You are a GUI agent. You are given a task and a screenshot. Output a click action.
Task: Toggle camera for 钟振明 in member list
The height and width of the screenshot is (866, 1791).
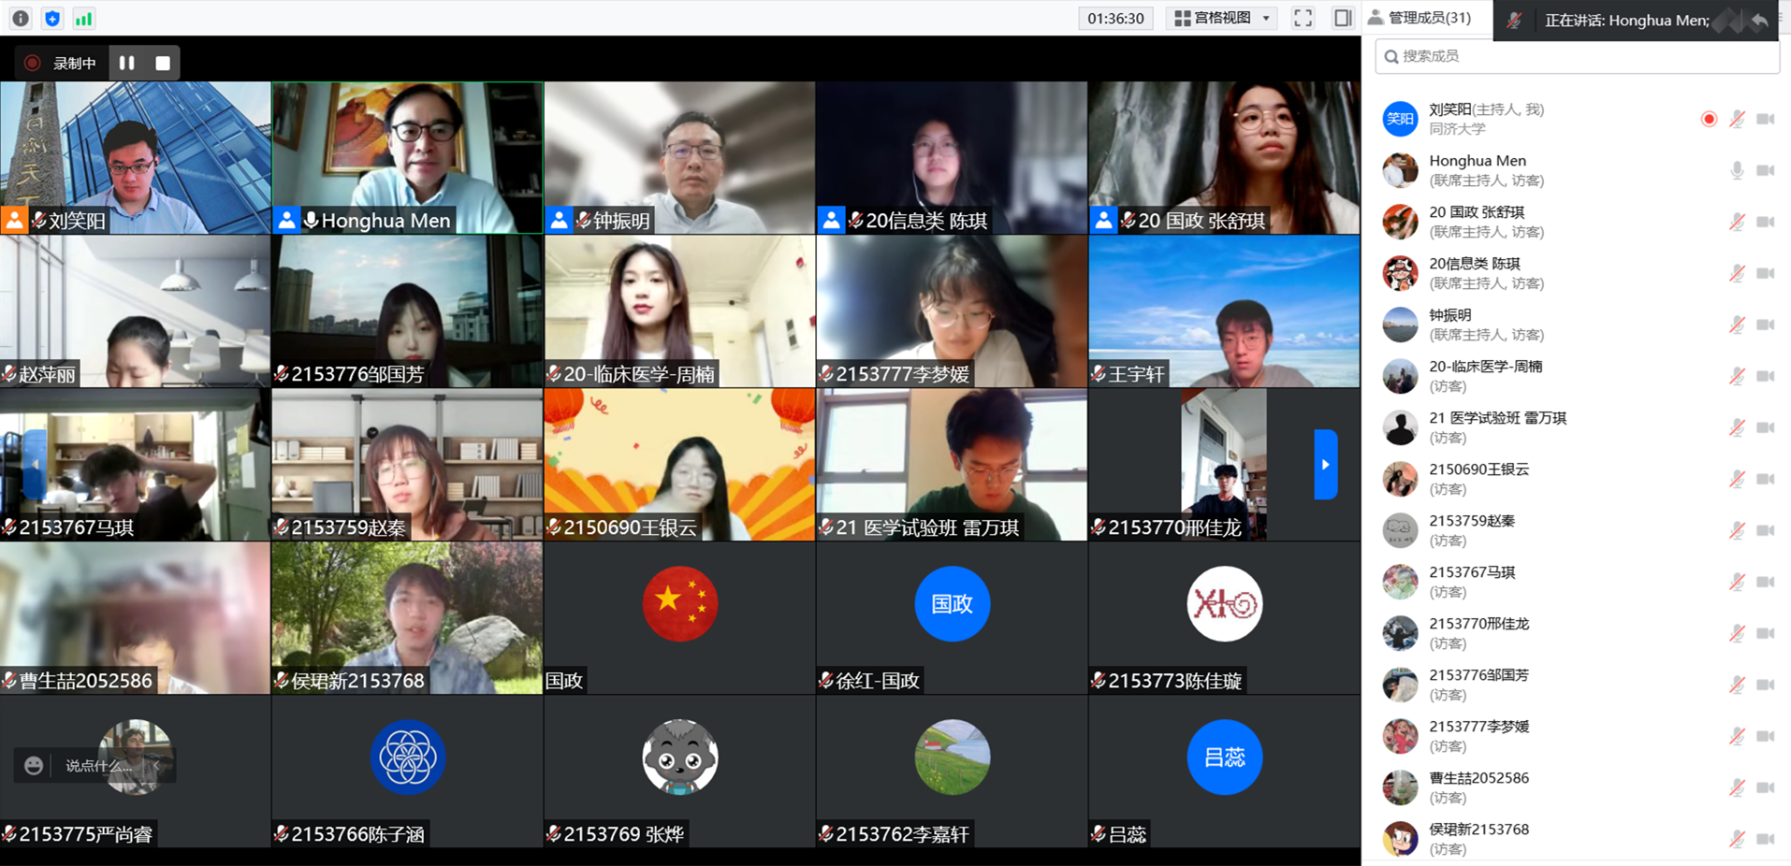1766,325
